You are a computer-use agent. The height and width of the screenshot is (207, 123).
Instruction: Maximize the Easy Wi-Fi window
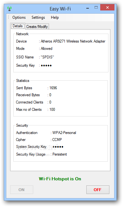(96, 8)
